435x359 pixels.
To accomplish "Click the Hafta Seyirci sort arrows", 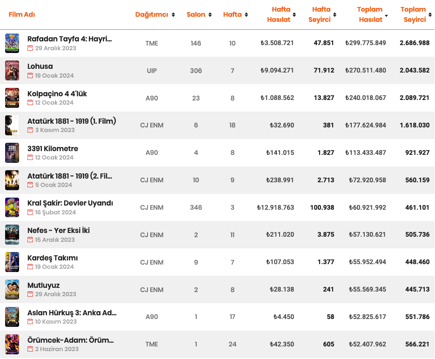I will point(335,15).
